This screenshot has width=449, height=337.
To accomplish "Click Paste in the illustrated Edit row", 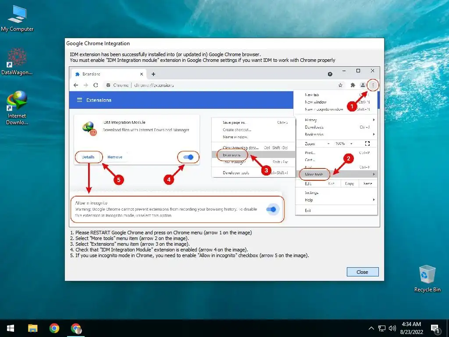I will (368, 183).
